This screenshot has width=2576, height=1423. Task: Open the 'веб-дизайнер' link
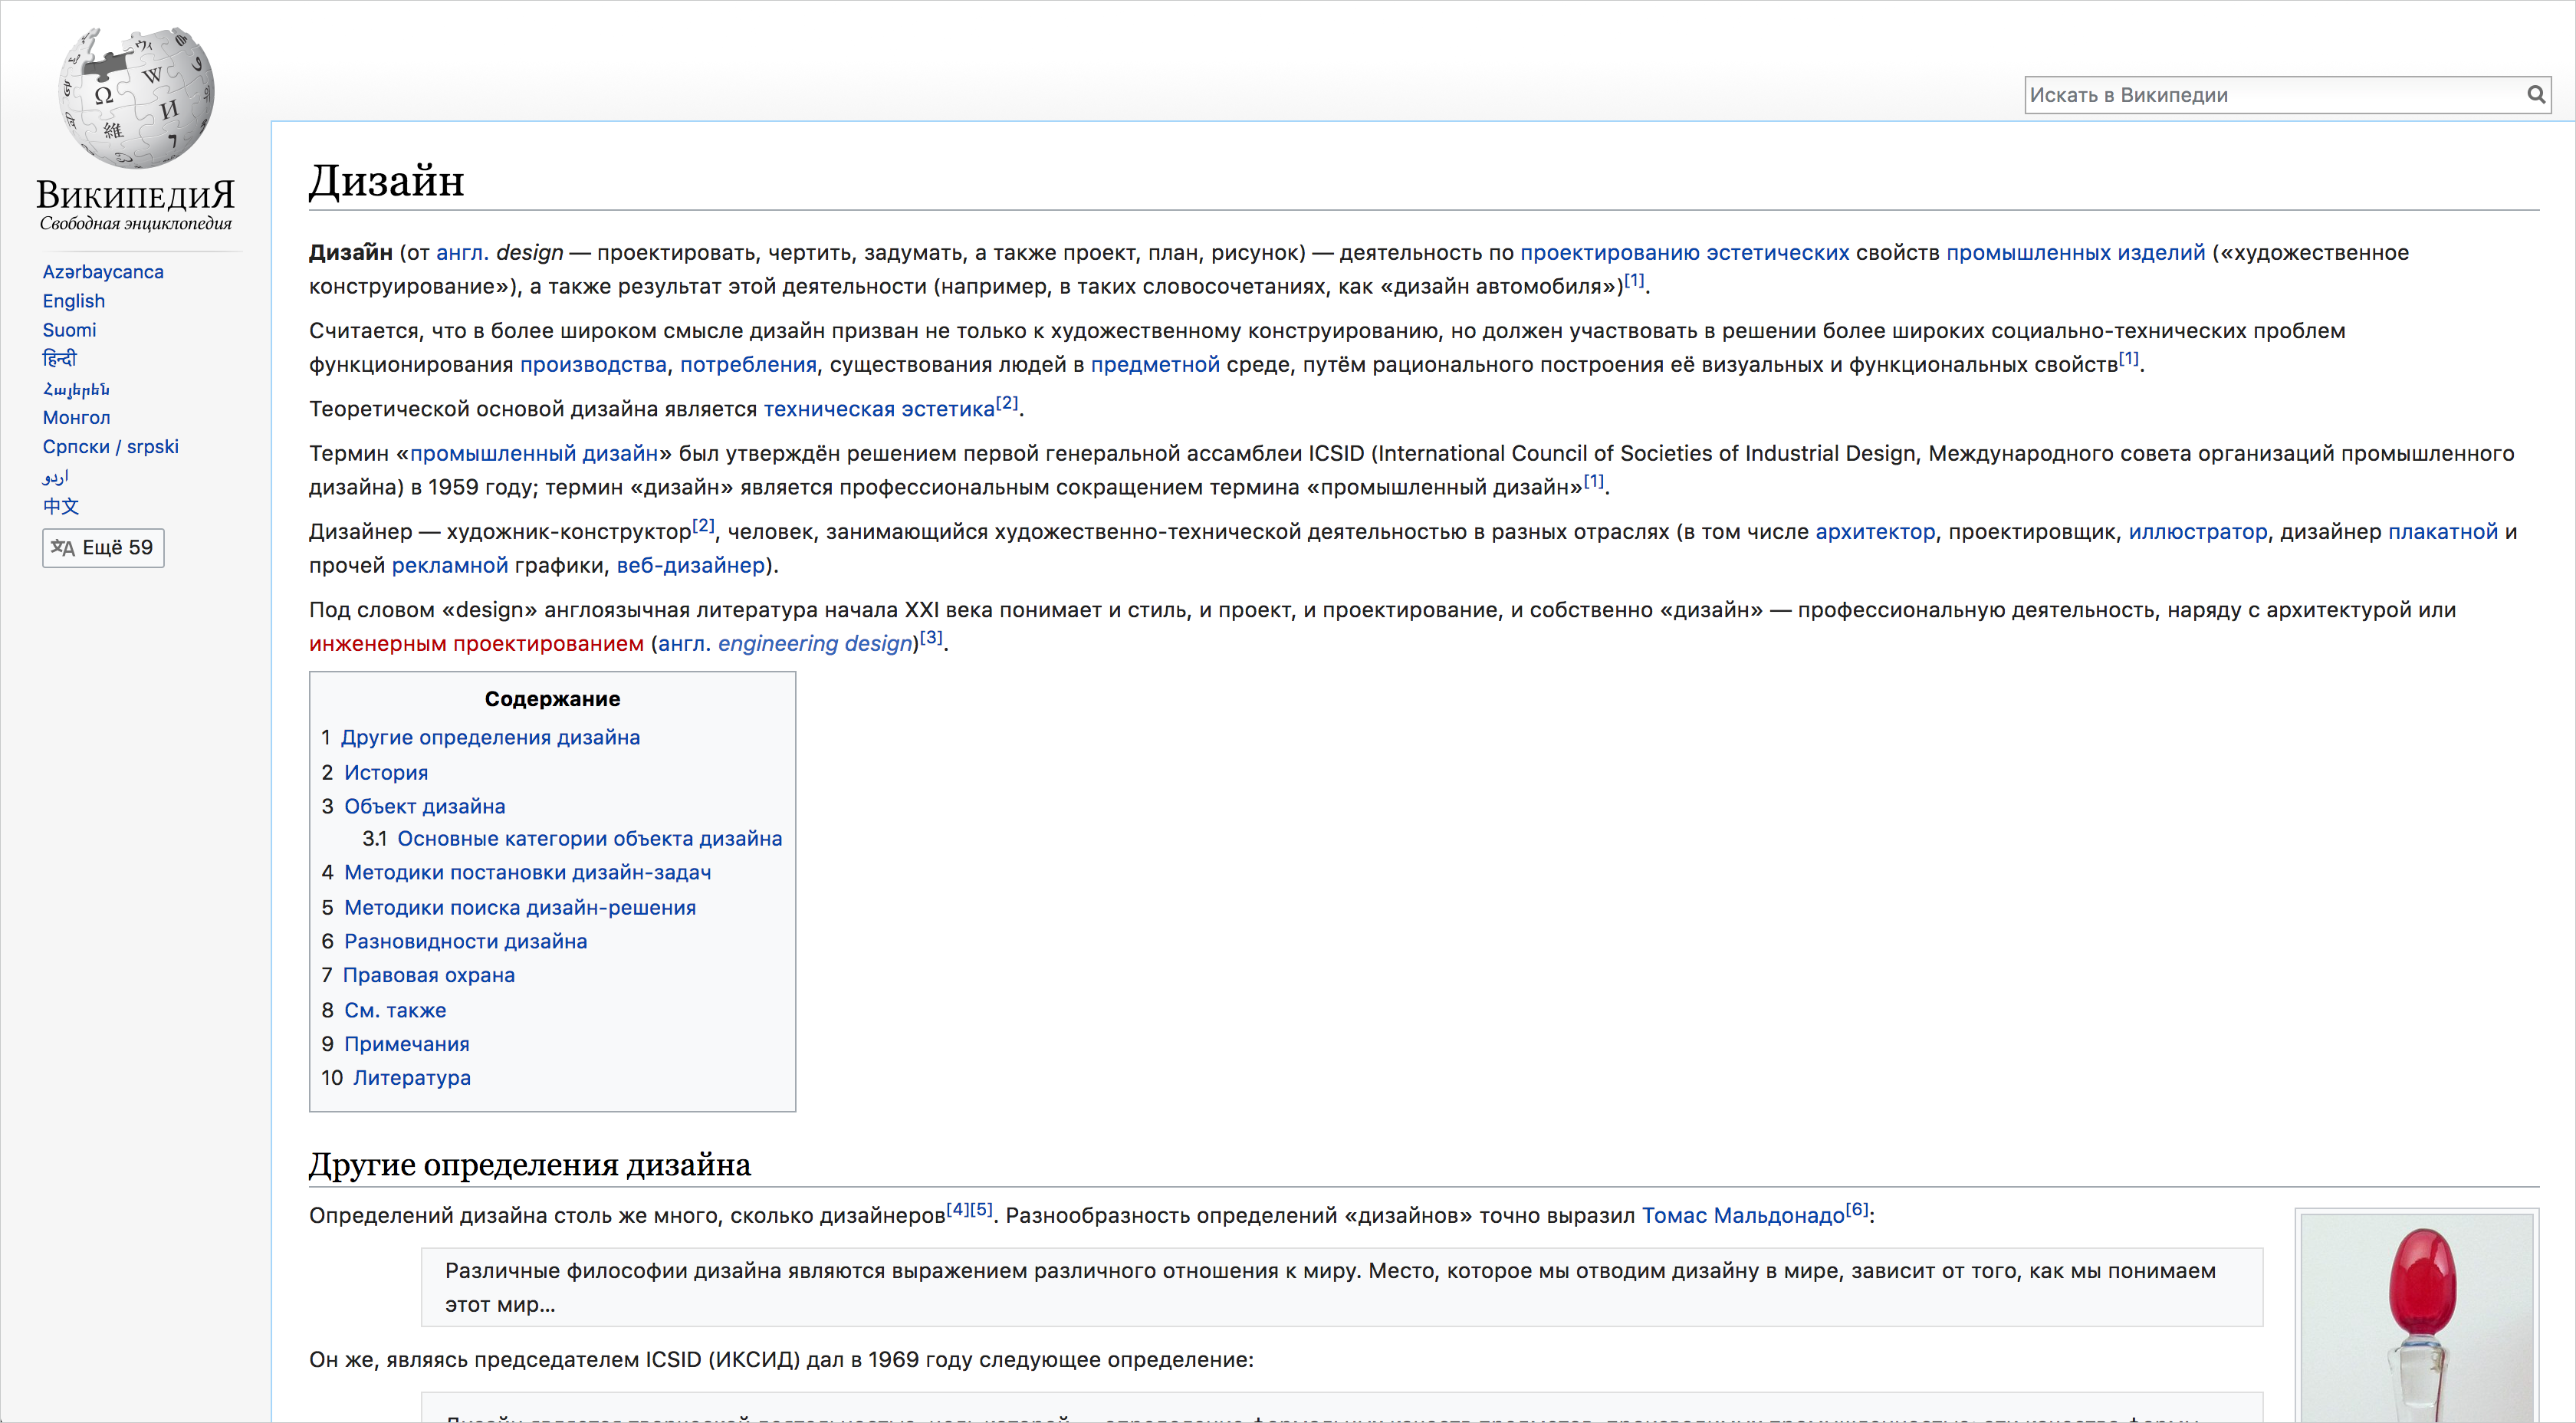tap(691, 566)
